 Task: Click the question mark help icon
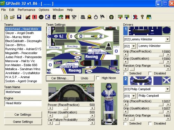[142, 17]
